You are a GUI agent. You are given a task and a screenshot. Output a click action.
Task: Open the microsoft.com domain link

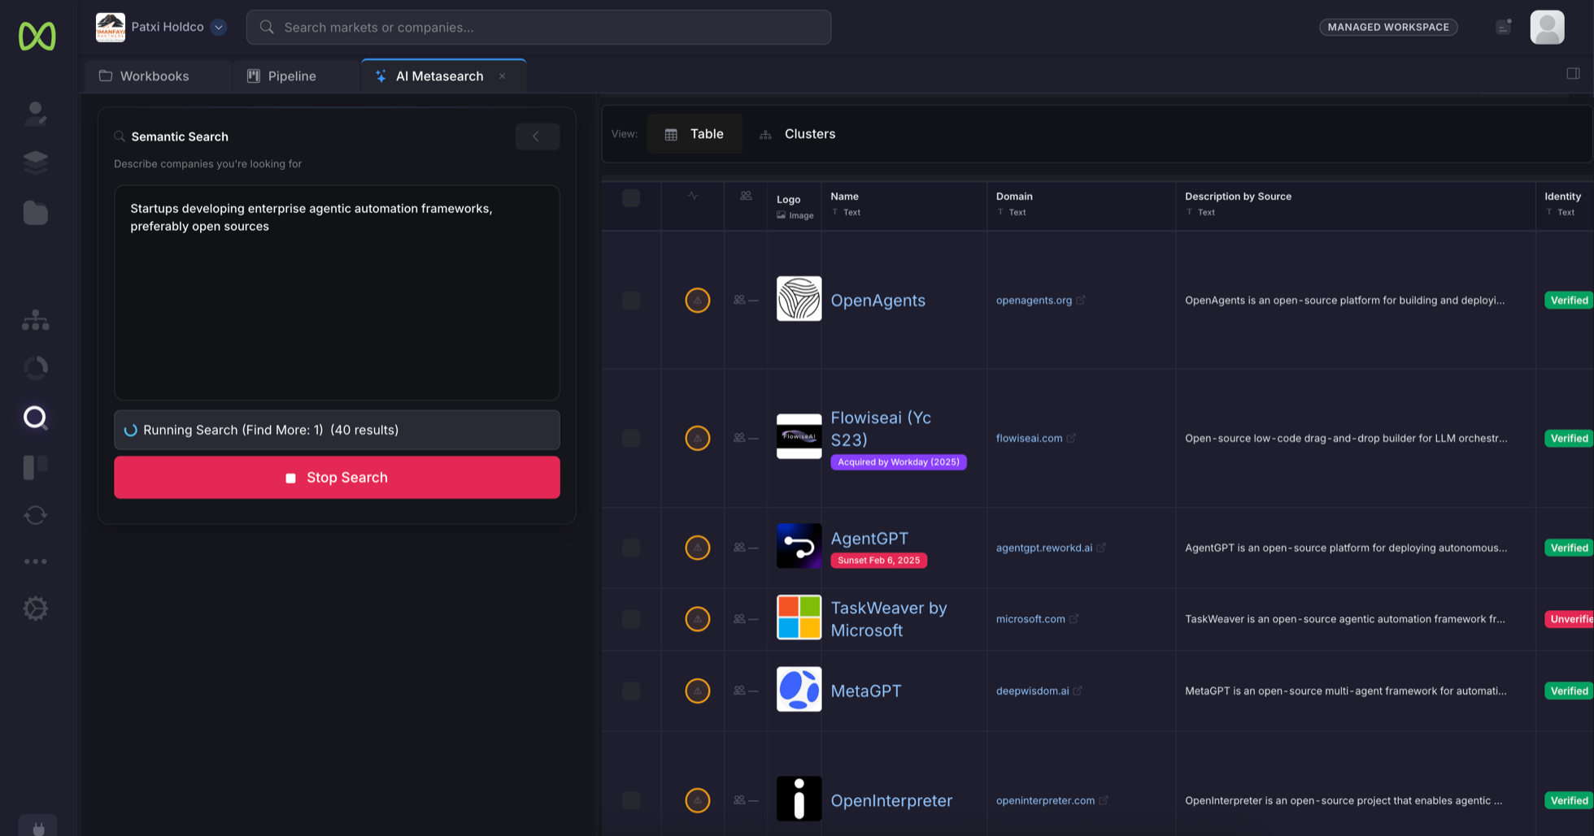[1030, 619]
